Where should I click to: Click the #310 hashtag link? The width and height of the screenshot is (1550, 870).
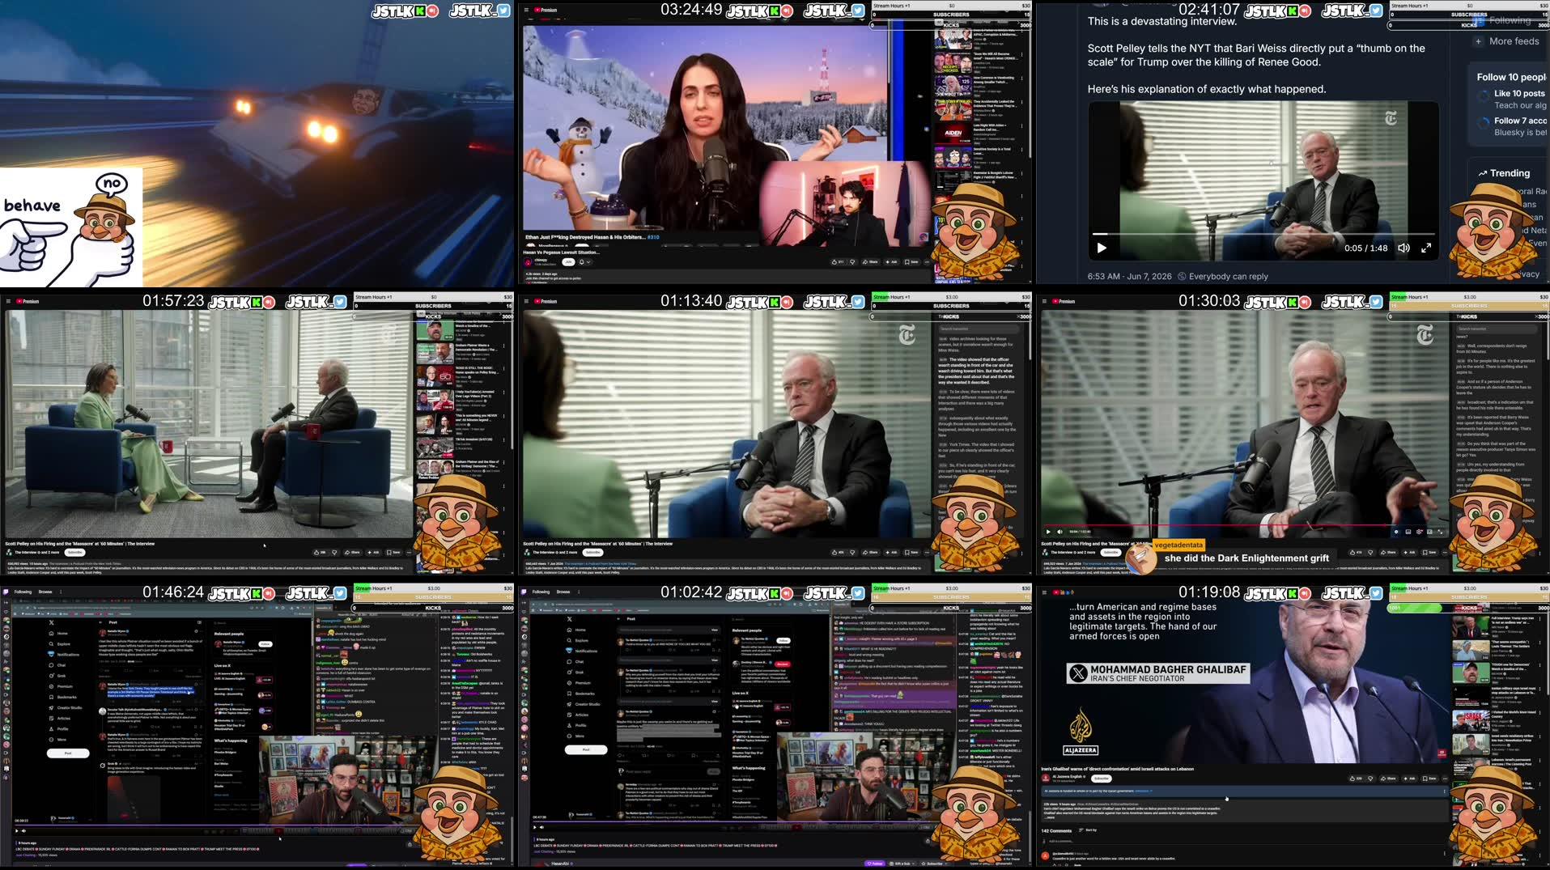tap(653, 237)
